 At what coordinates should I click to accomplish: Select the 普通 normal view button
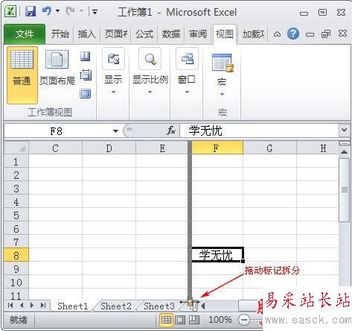point(22,75)
